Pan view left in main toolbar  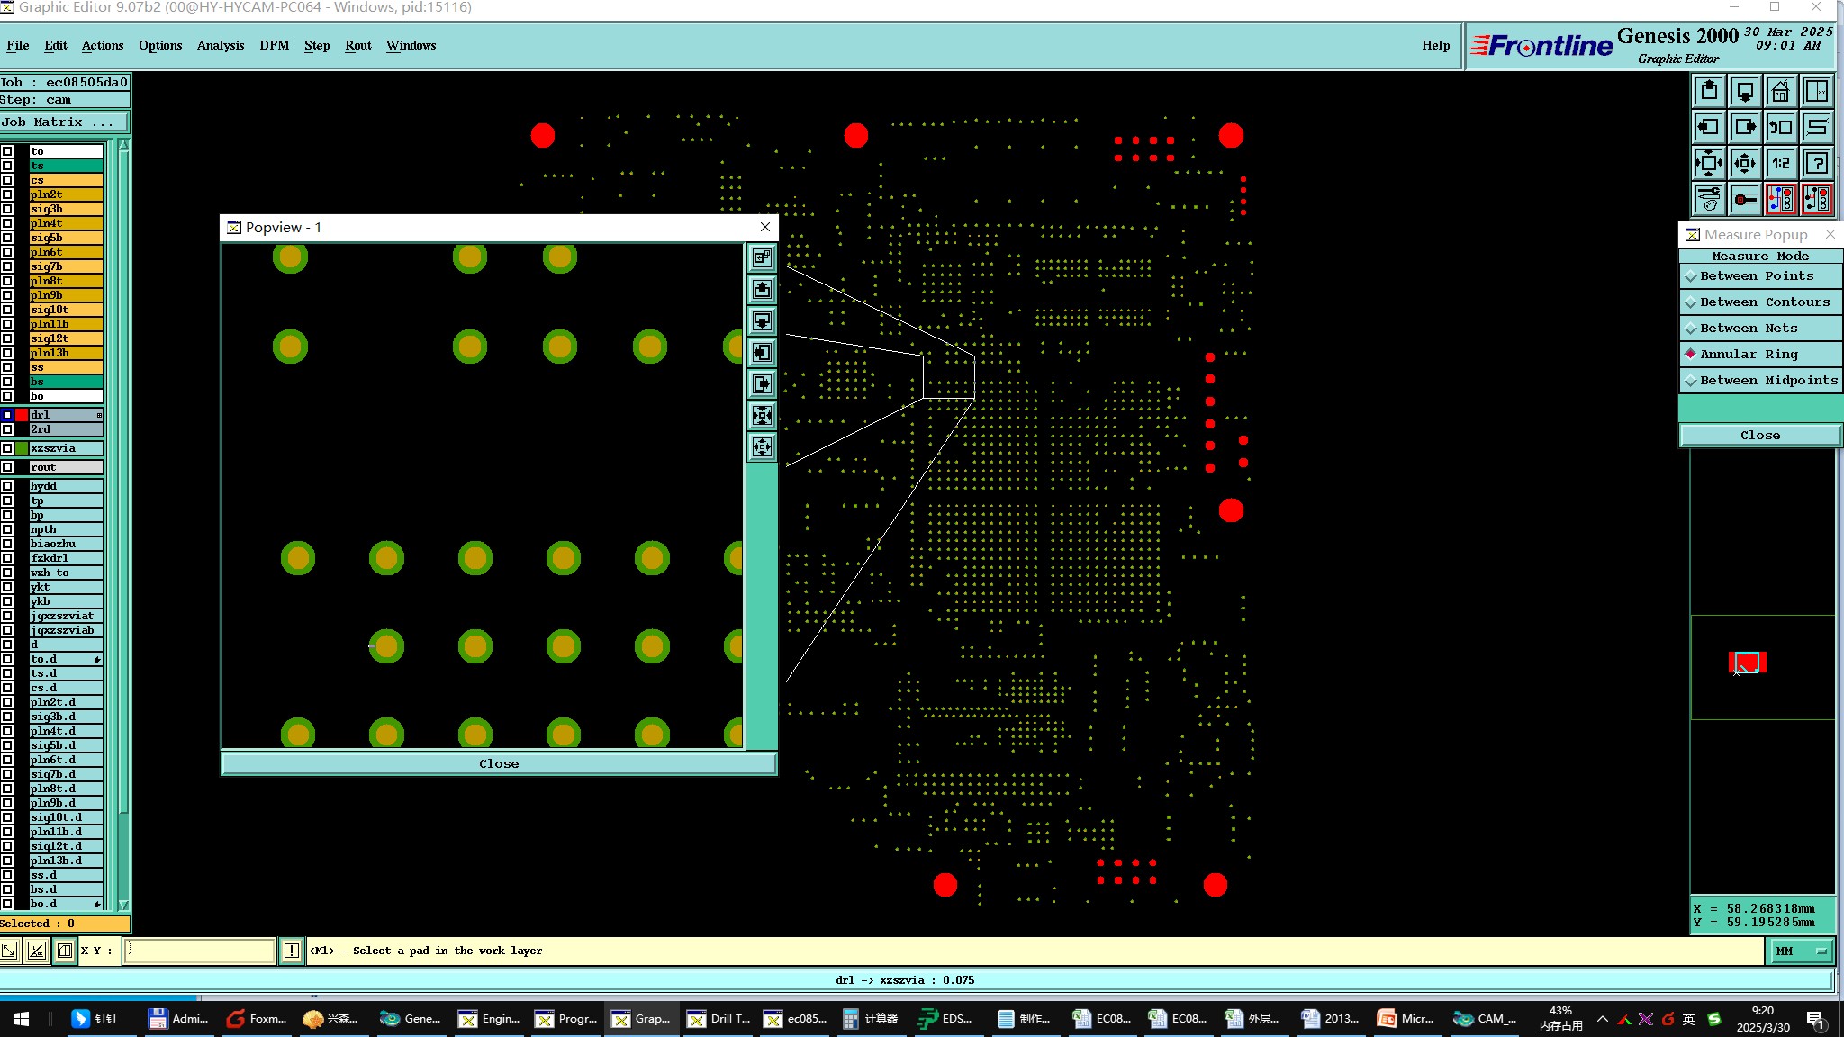pyautogui.click(x=1709, y=127)
